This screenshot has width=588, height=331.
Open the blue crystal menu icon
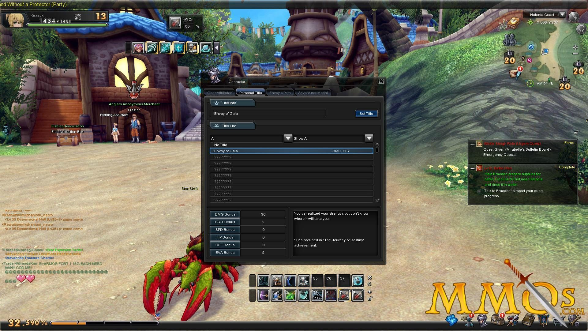tap(451, 320)
